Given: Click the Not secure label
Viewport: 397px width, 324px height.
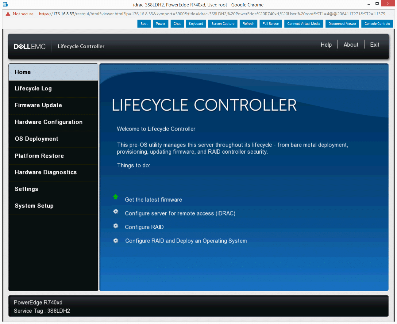Looking at the screenshot, I should tap(23, 14).
